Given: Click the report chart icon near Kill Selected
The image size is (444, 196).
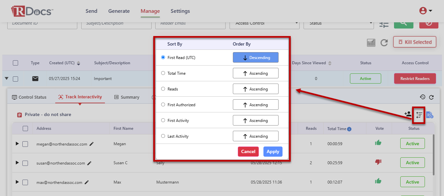Looking at the screenshot, I should [371, 43].
